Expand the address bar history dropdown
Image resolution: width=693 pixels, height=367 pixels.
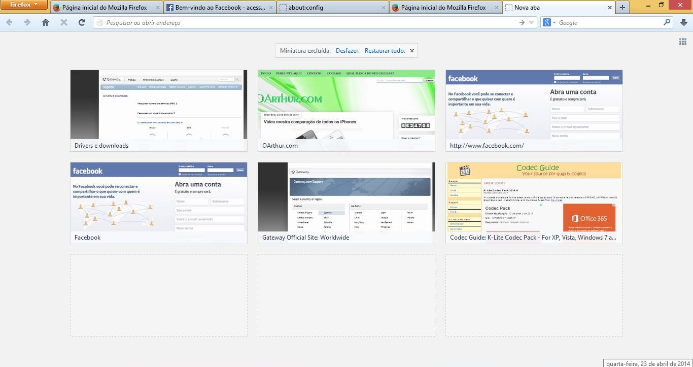coord(531,22)
